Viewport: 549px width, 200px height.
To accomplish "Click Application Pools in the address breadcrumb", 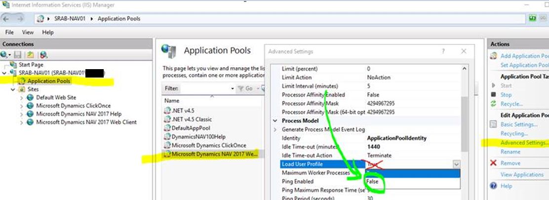I will click(x=119, y=19).
